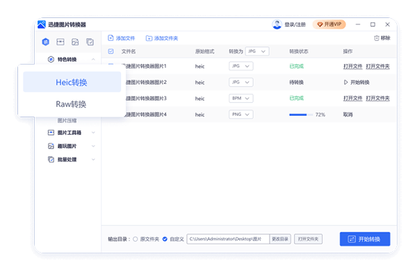Toggle the select-all checkbox beside 文件名
417x277 pixels.
pyautogui.click(x=111, y=51)
